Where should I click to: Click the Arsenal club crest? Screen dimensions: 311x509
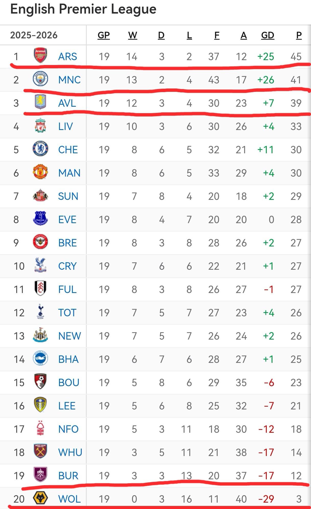40,55
